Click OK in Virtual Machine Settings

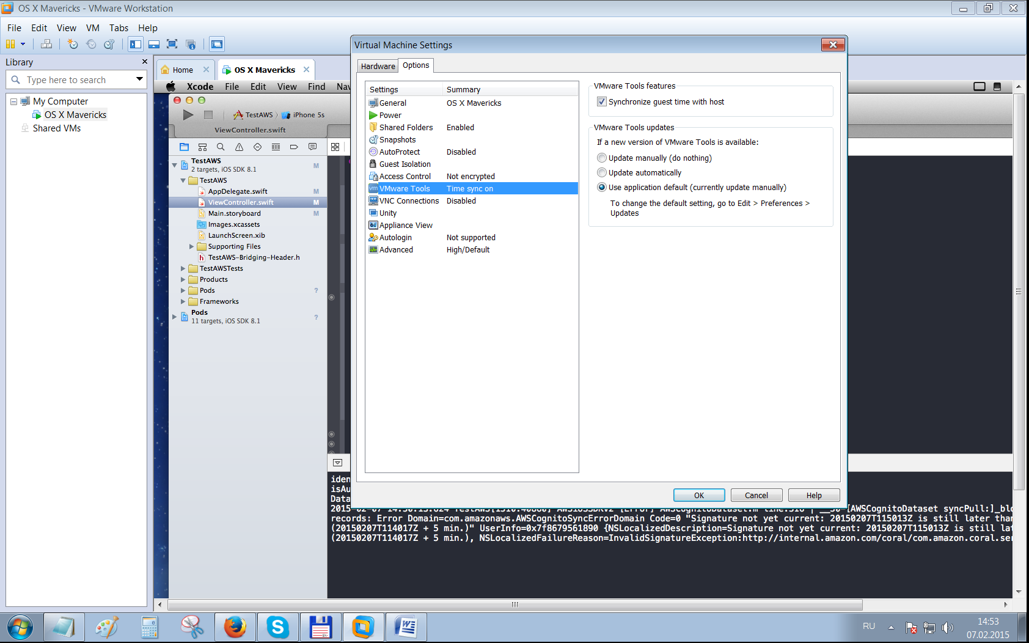[x=699, y=496]
